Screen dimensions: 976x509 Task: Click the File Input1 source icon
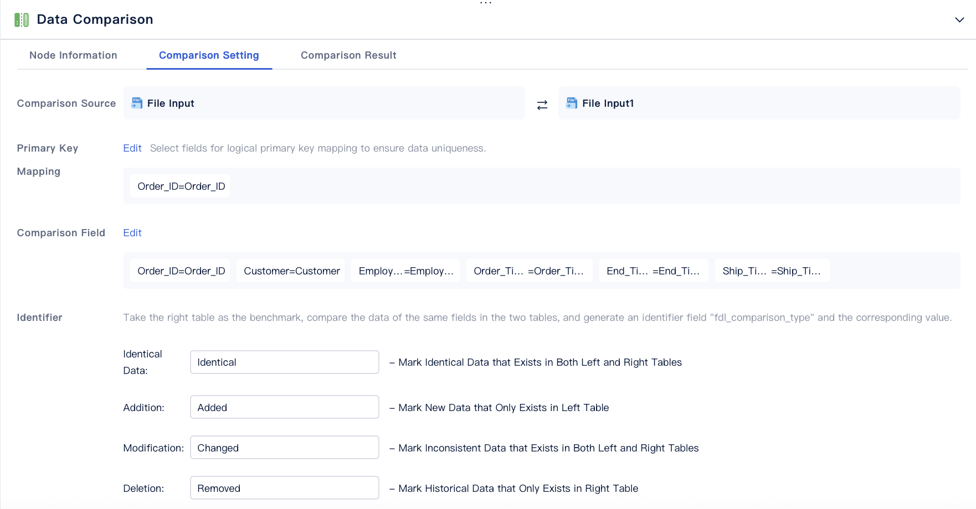(572, 103)
